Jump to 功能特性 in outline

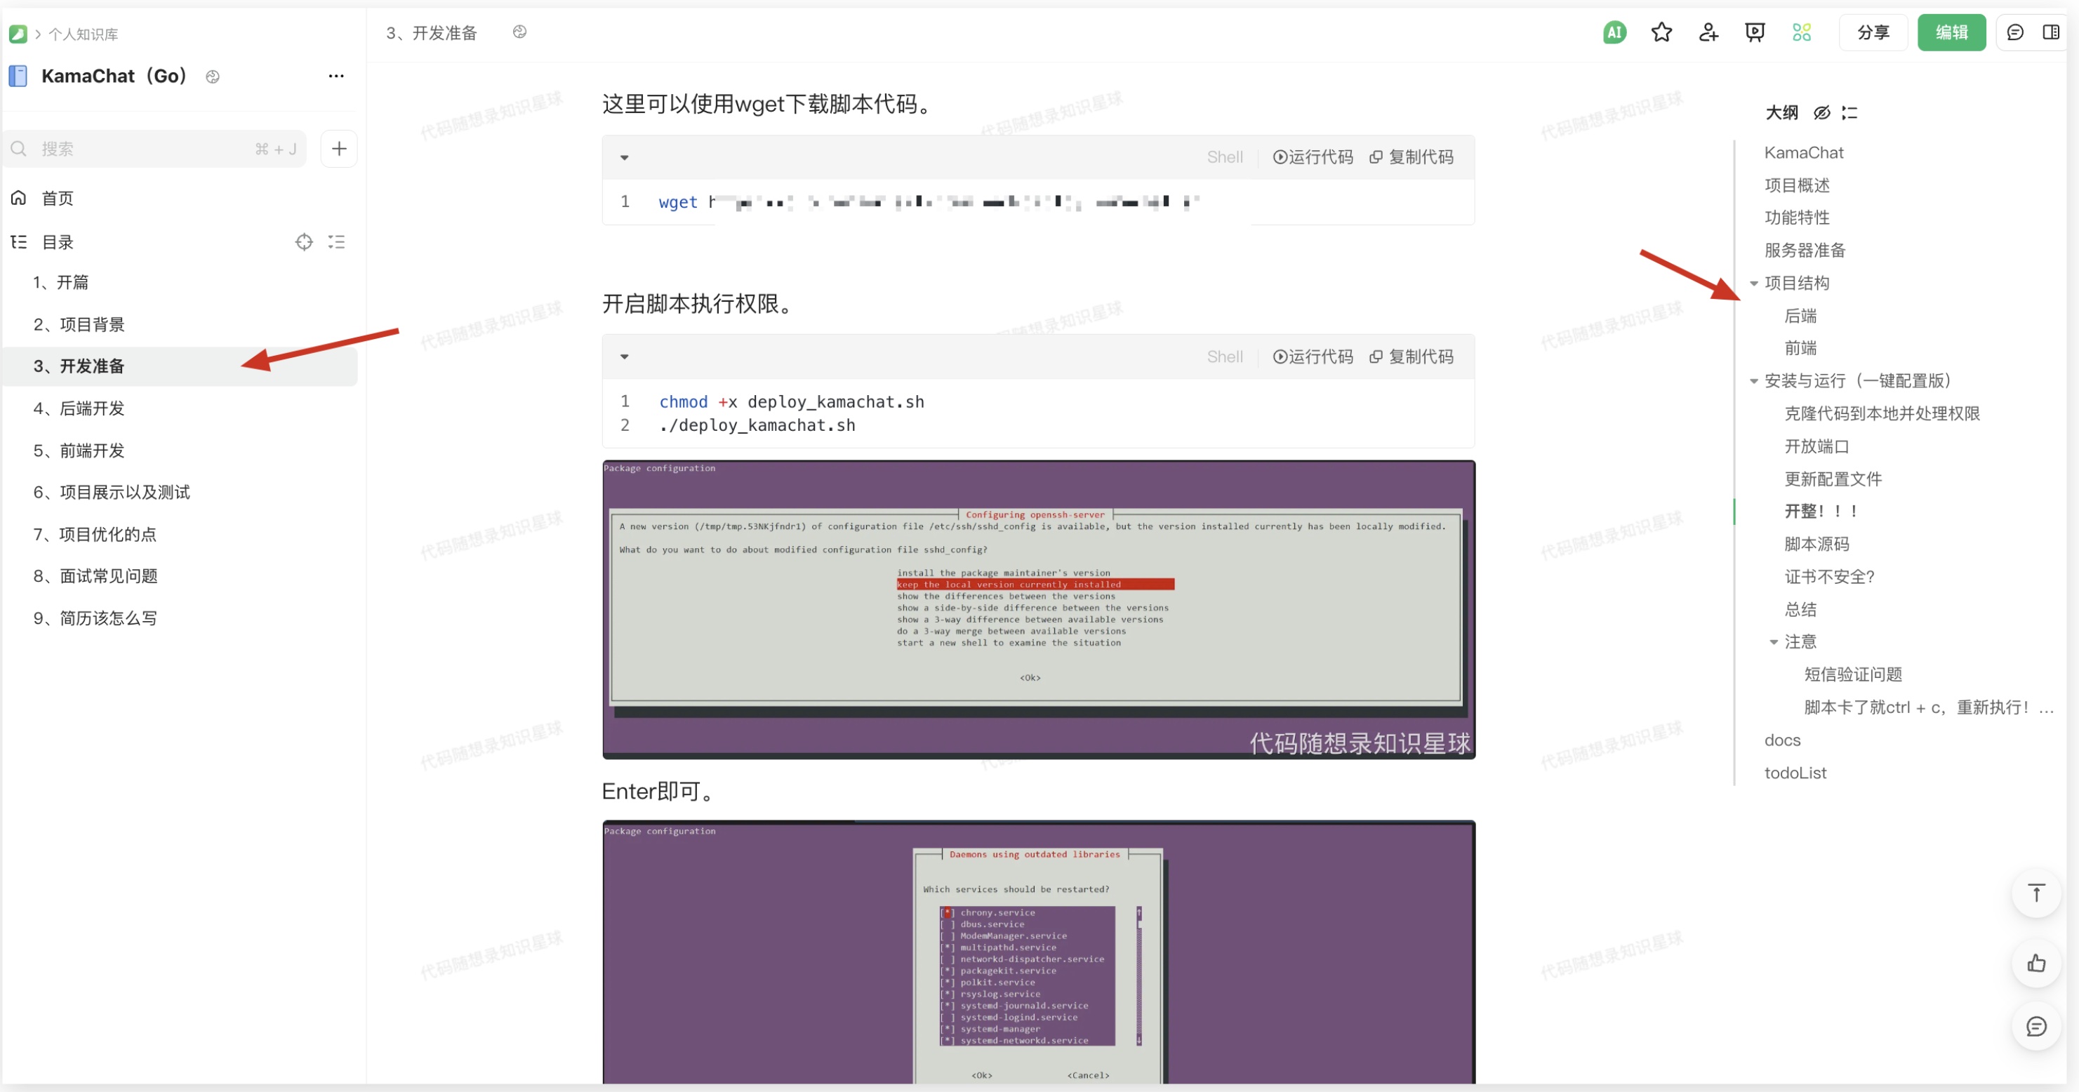(1797, 218)
